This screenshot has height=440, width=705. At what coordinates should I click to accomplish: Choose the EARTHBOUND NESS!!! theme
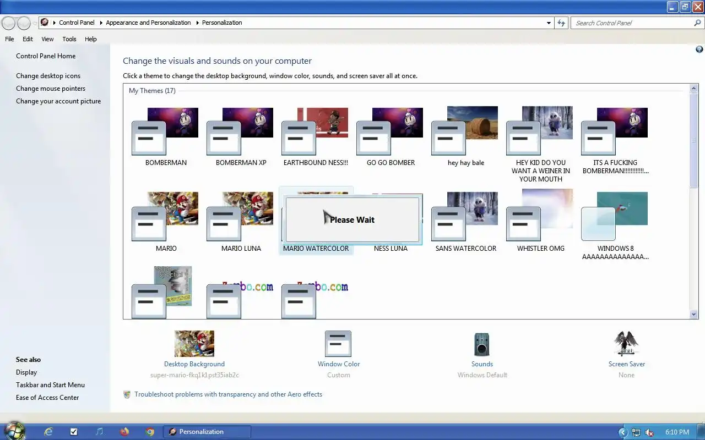[316, 136]
